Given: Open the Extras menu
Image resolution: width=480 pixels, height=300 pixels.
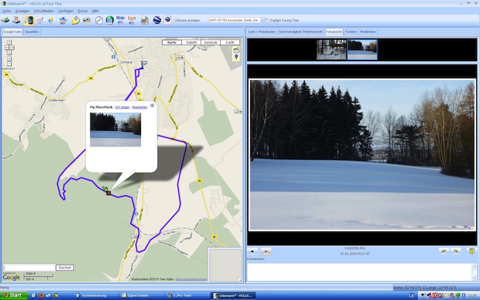Looking at the screenshot, I should click(x=83, y=11).
